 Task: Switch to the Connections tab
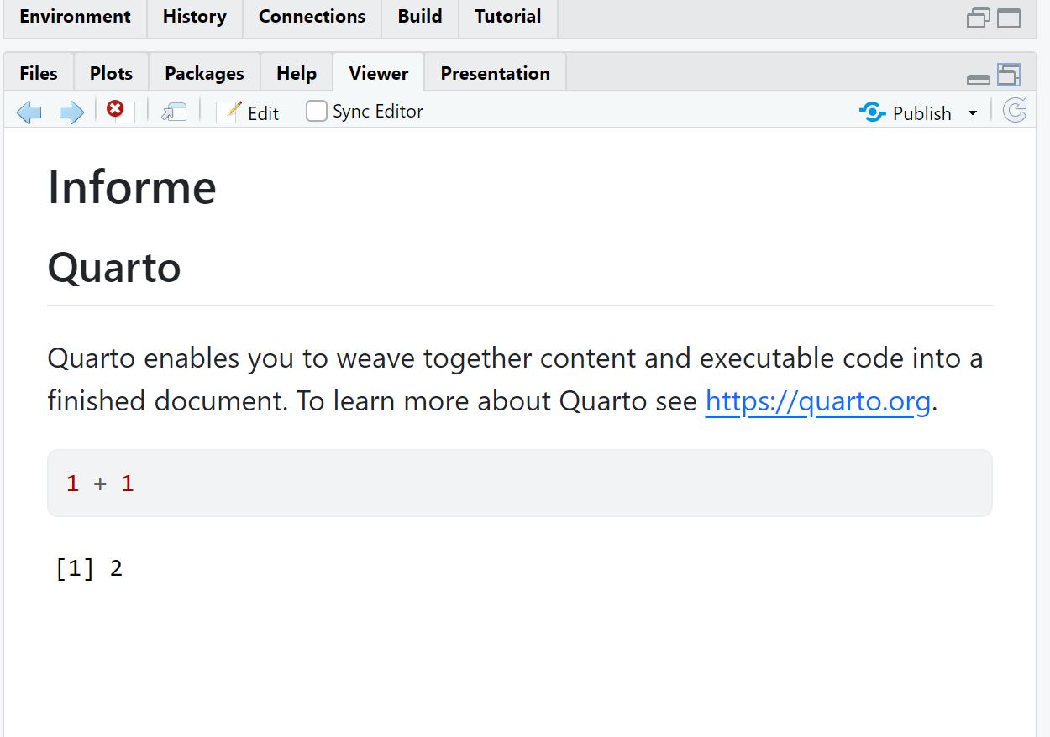[312, 17]
